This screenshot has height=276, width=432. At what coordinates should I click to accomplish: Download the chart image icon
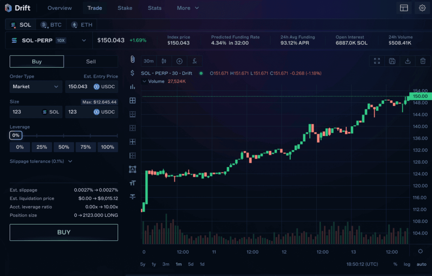408,61
